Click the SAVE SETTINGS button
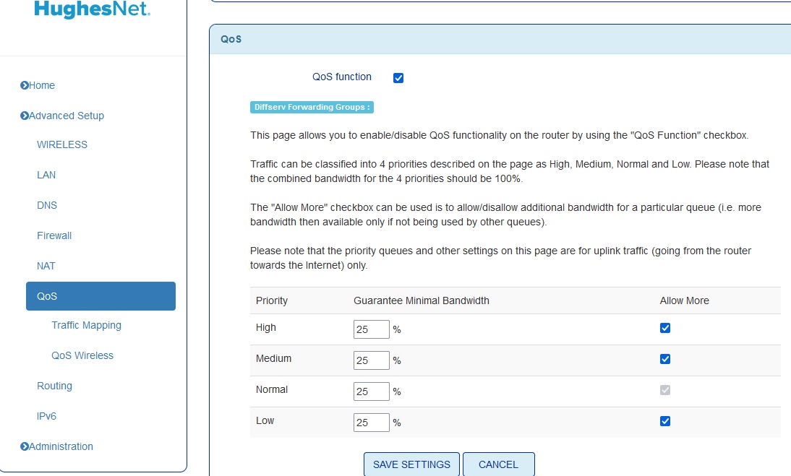 coord(411,464)
